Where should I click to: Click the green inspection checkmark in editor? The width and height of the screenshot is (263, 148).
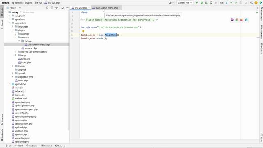pos(257,13)
